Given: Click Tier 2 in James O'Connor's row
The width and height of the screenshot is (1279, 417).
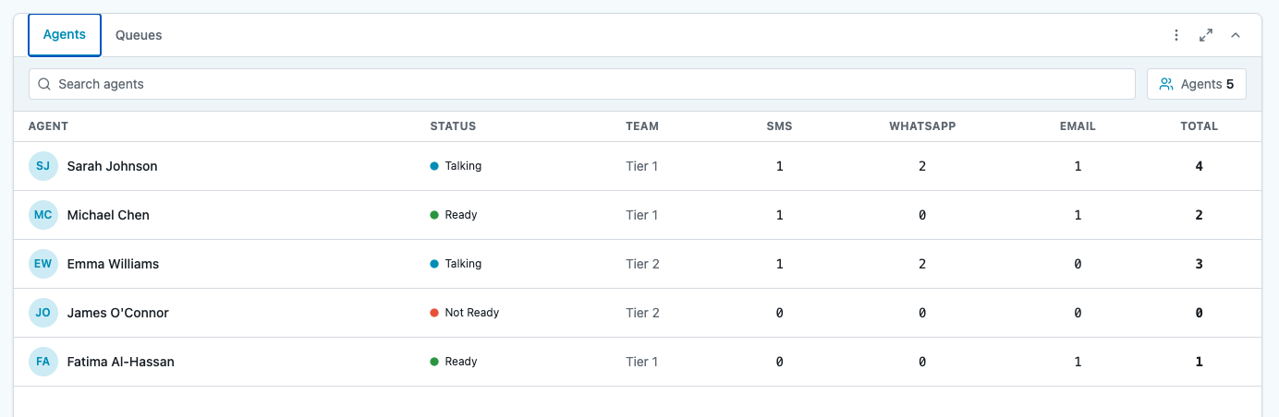Looking at the screenshot, I should (x=643, y=313).
